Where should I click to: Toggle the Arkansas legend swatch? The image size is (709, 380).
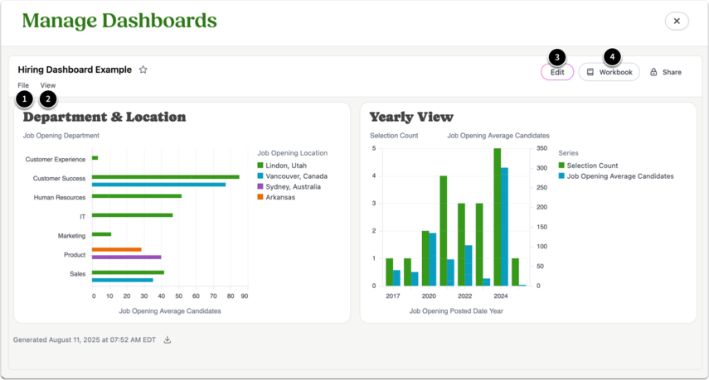click(260, 197)
